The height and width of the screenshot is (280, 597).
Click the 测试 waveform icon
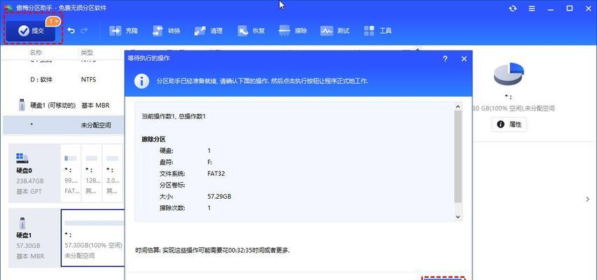click(327, 31)
